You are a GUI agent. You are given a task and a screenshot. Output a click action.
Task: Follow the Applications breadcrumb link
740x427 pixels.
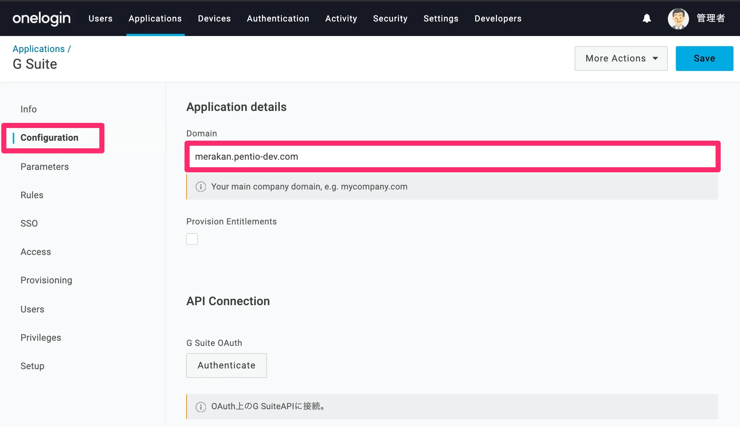point(39,49)
